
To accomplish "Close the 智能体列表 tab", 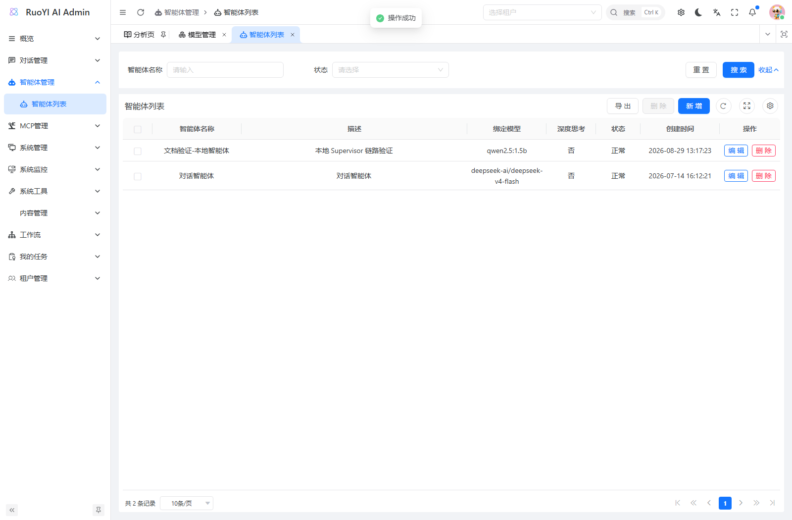I will click(x=293, y=35).
